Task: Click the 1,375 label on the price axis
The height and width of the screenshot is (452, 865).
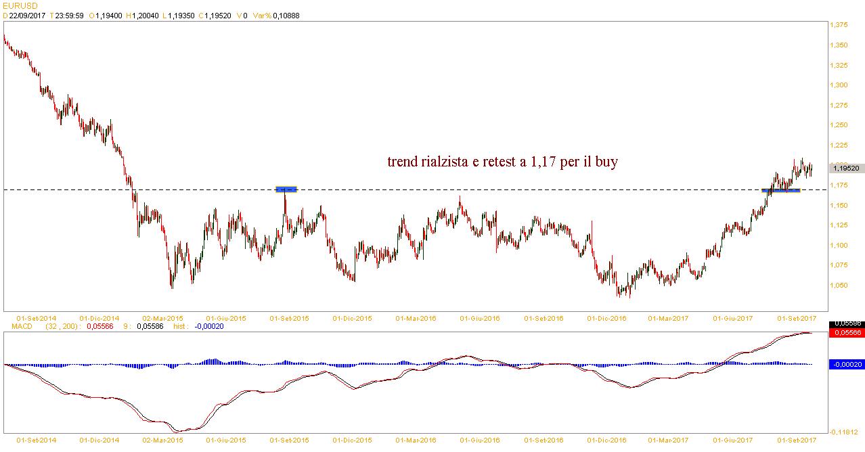Action: 839,25
